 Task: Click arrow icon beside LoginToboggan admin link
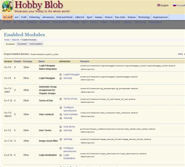60,75
